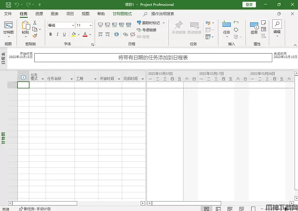The width and height of the screenshot is (298, 211).
Task: Expand the 任务名称 column filter arrow
Action: pos(71,78)
